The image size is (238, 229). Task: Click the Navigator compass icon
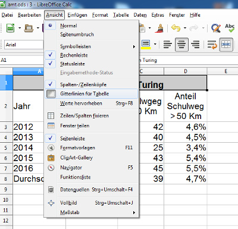pos(51,168)
